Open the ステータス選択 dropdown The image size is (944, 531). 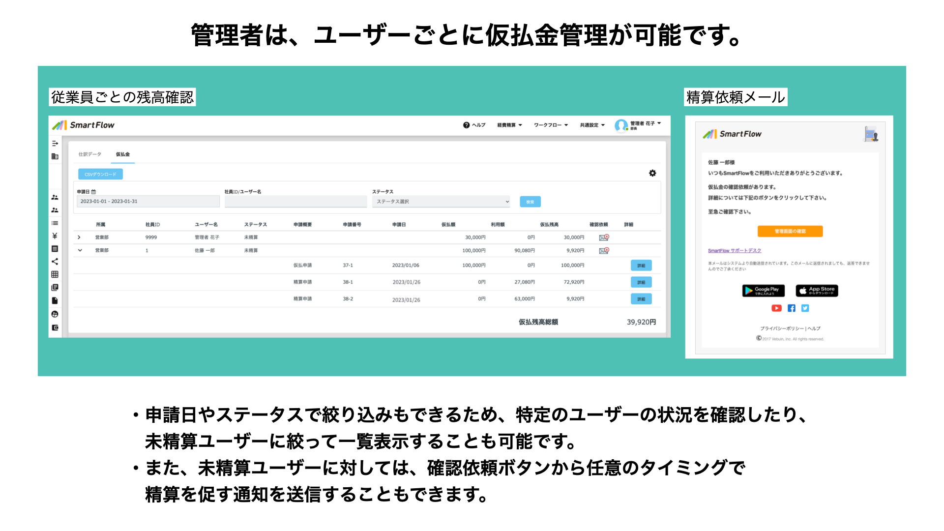click(441, 202)
